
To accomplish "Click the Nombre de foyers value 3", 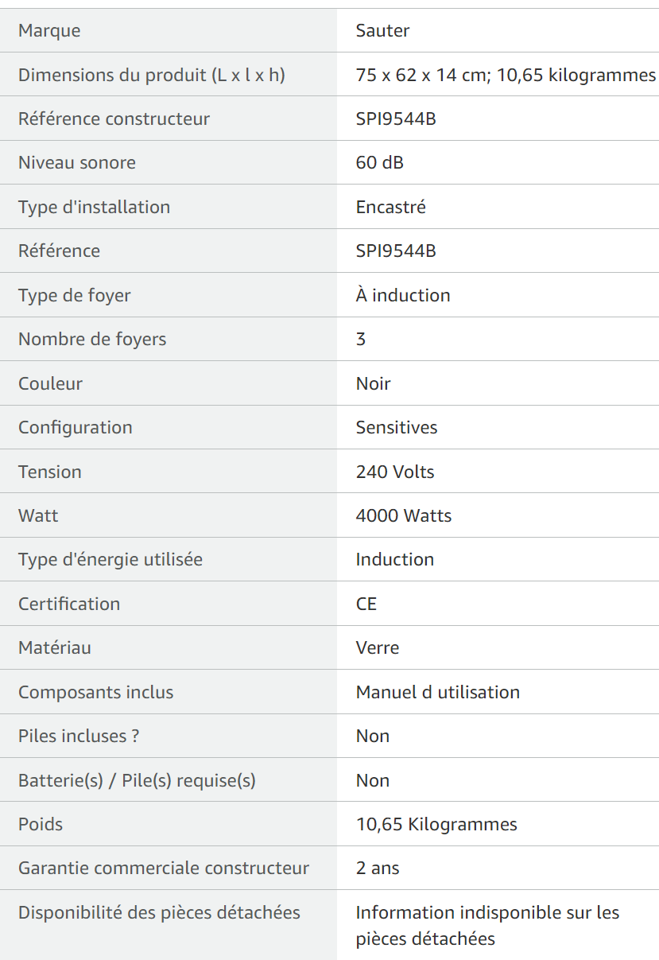I will pyautogui.click(x=361, y=340).
